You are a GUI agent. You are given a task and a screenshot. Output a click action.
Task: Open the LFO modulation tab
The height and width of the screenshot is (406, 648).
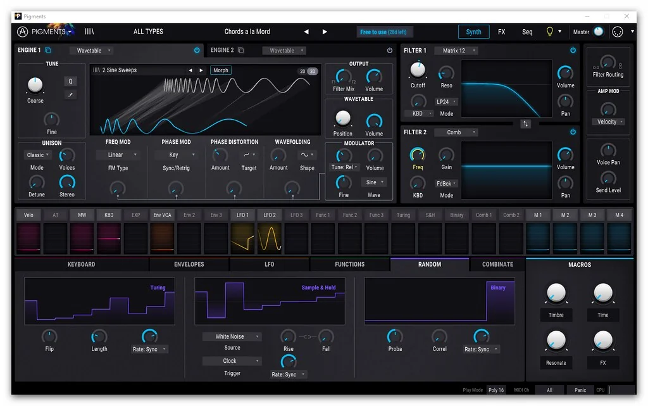point(270,265)
